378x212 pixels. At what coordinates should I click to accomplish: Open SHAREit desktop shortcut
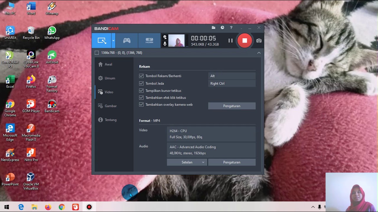10,33
